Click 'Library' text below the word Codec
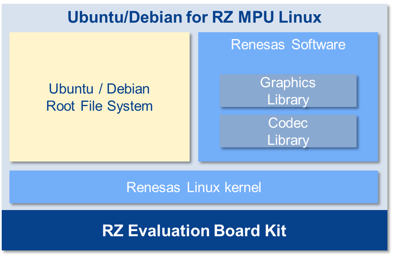 click(288, 140)
